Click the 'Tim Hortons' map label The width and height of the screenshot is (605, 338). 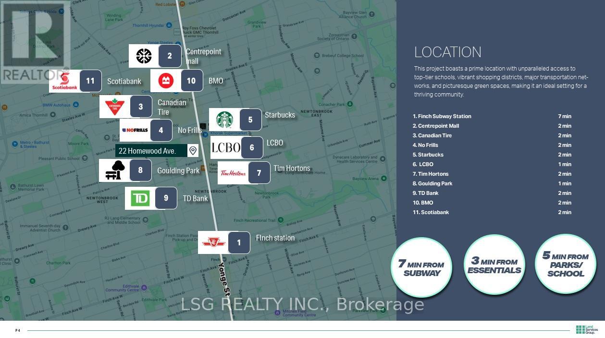click(x=292, y=169)
